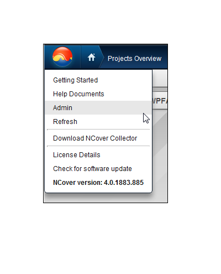Click the gray toolbar strip beside the menu
This screenshot has height=274, width=221.
[160, 78]
